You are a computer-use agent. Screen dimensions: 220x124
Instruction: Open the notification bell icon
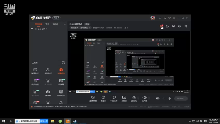(x=180, y=26)
